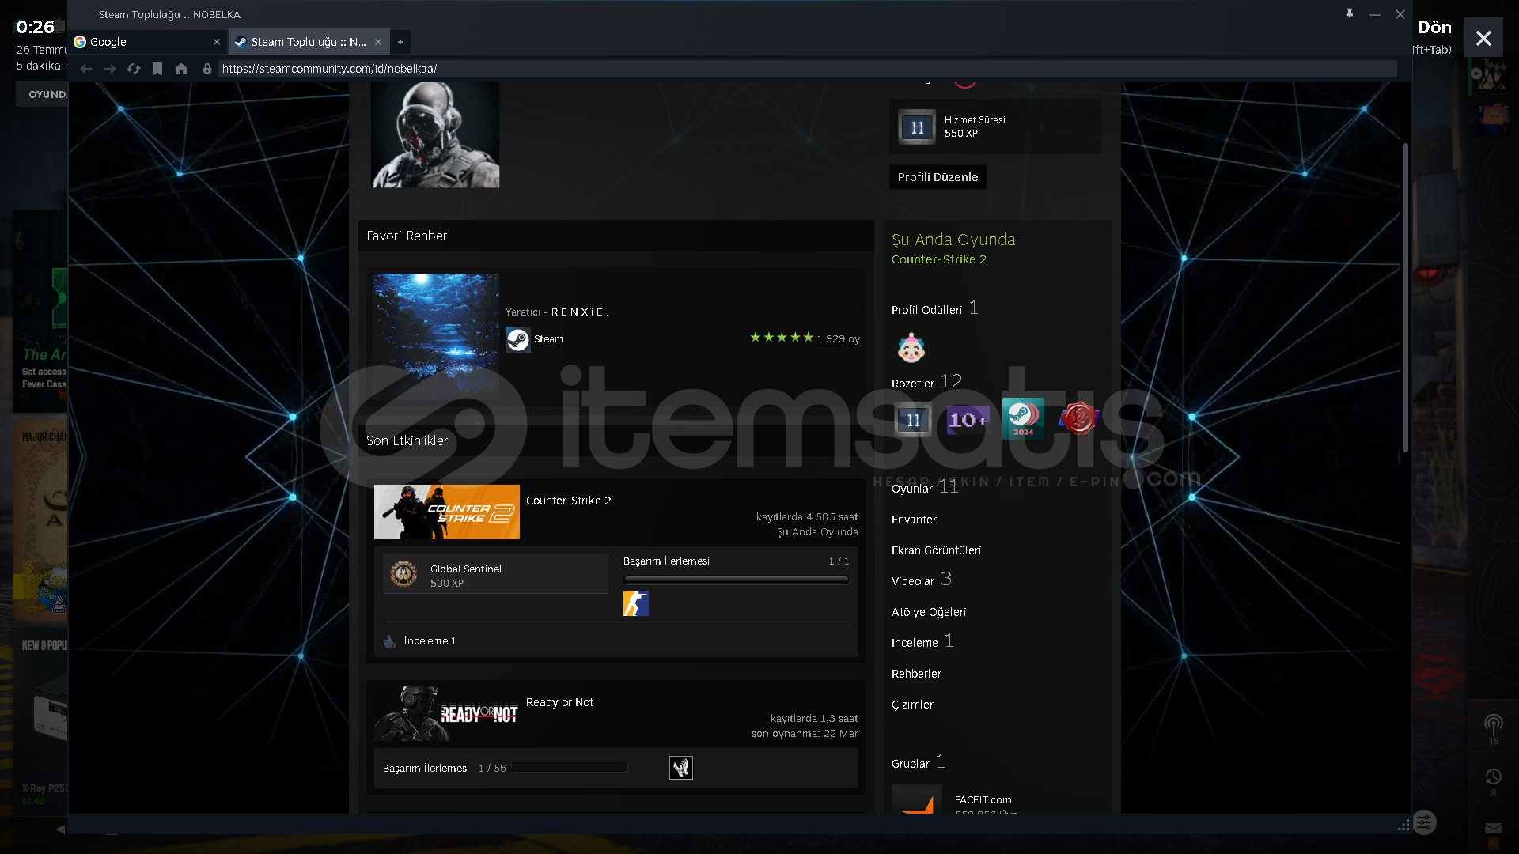The image size is (1519, 854).
Task: Click the Steam app icon in guide
Action: [x=518, y=339]
